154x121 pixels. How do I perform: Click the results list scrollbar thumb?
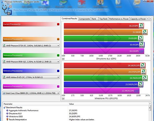coord(150,108)
